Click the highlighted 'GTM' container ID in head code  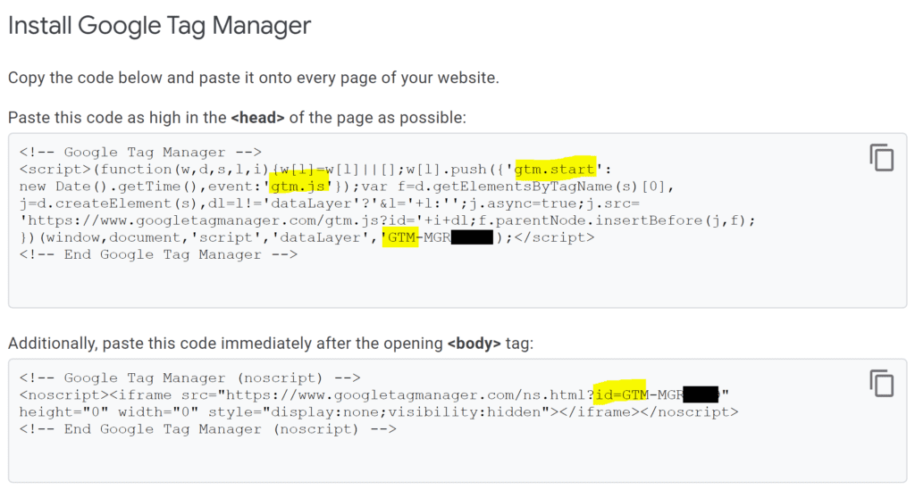pos(400,237)
